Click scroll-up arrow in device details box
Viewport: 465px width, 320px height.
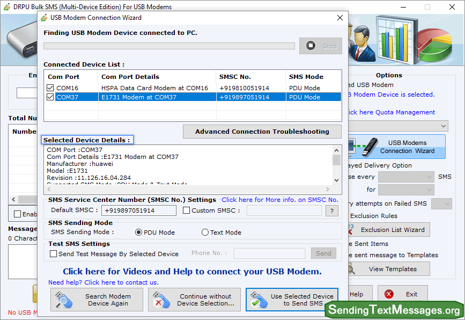pos(337,150)
